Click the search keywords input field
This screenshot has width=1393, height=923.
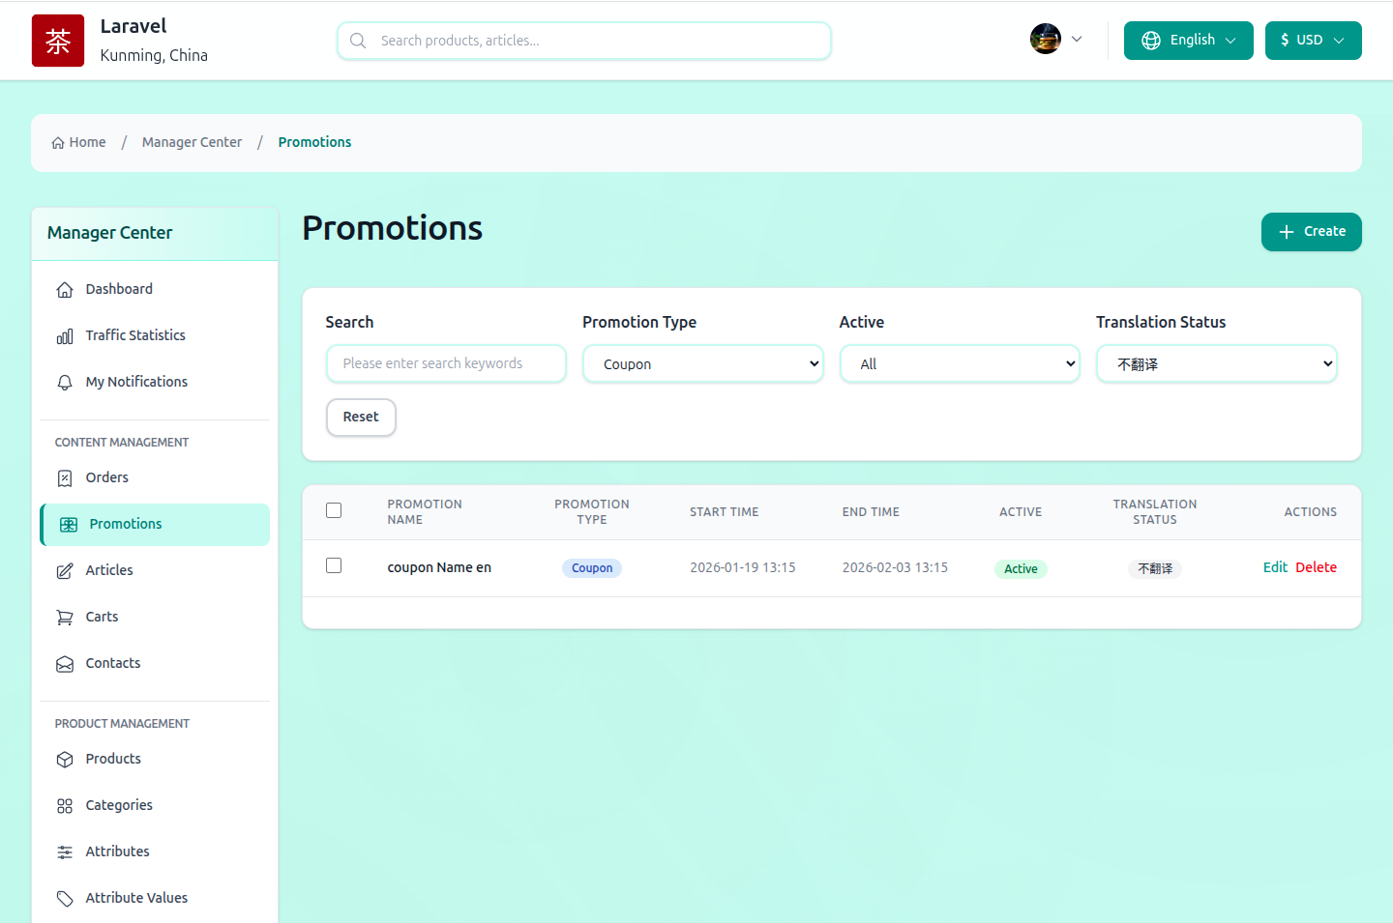[x=446, y=363]
